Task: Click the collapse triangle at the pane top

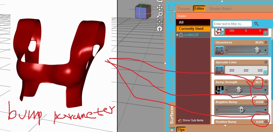Action: coord(222,1)
